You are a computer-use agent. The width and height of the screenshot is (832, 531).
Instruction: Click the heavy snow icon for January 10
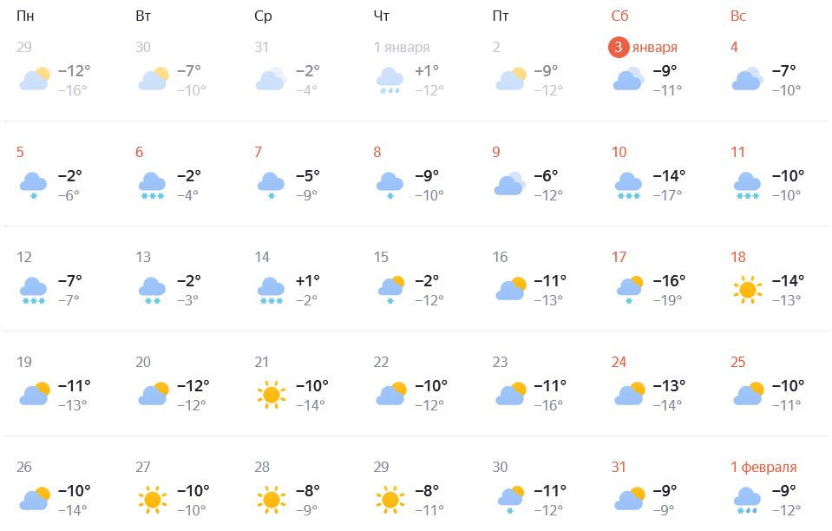627,185
